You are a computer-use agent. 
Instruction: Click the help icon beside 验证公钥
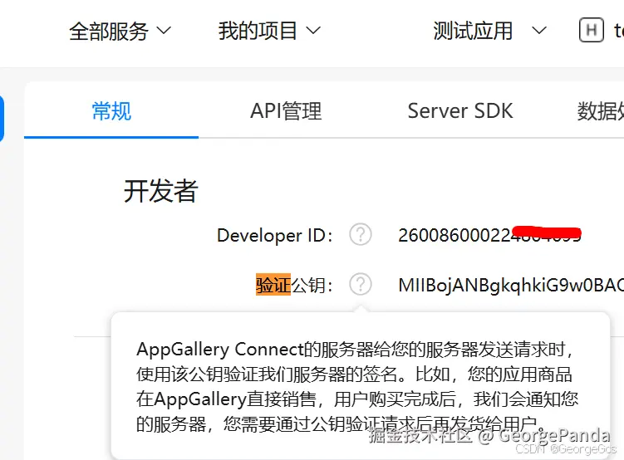tap(361, 284)
